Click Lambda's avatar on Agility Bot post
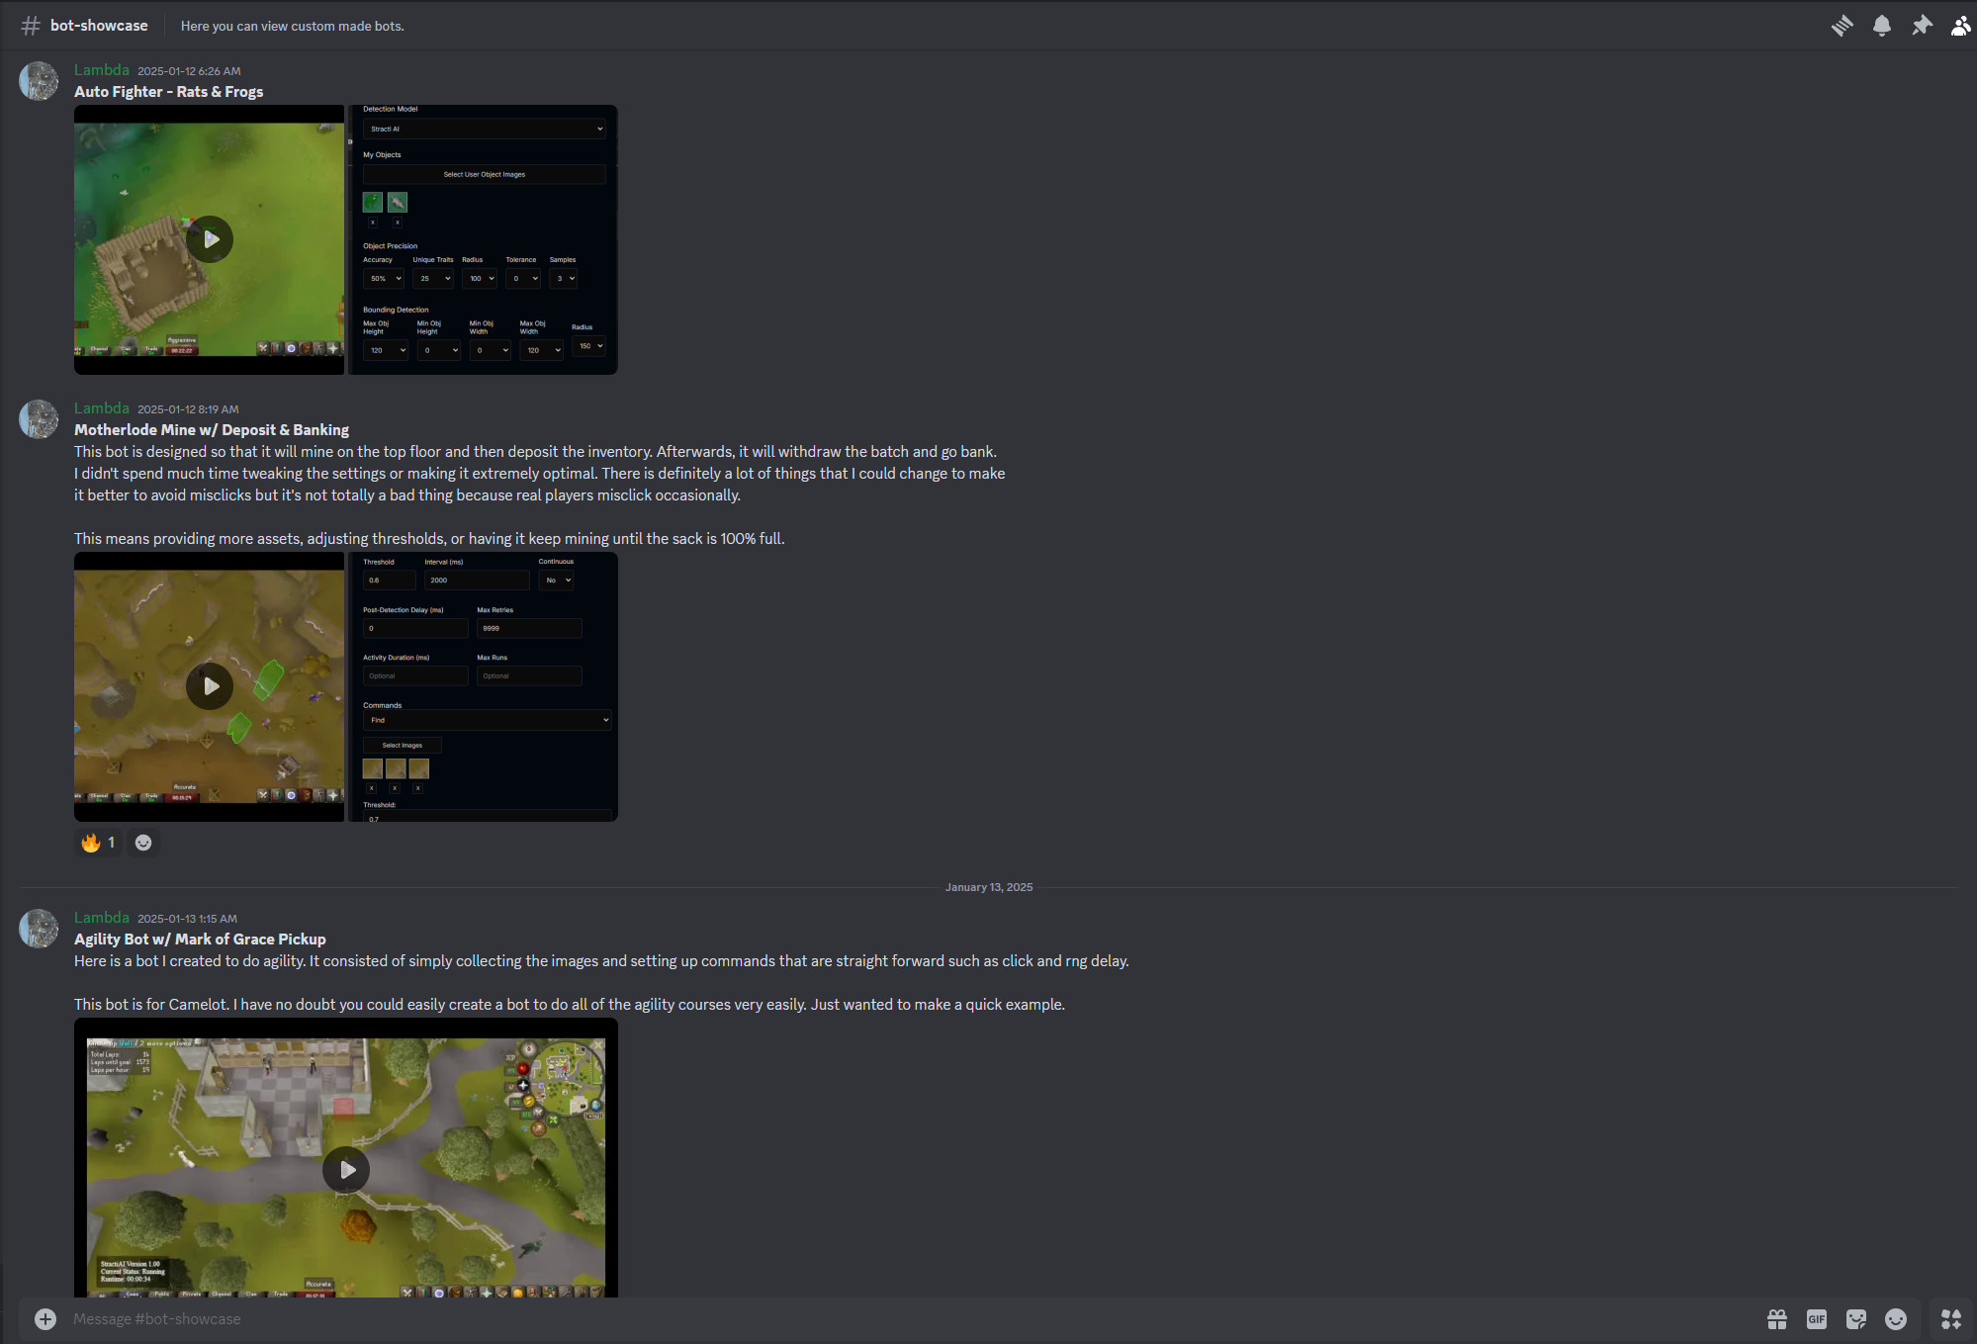1977x1344 pixels. (x=39, y=929)
